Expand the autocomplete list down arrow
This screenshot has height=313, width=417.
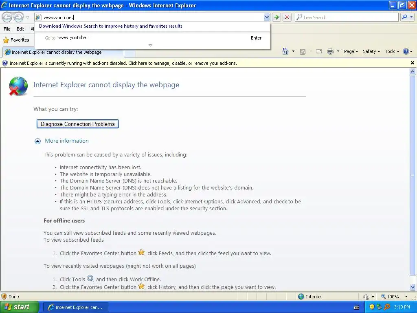pyautogui.click(x=151, y=45)
